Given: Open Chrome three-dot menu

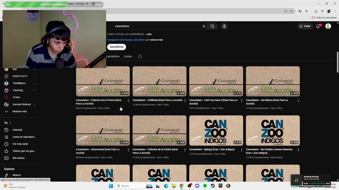Looking at the screenshot, I should [335, 11].
